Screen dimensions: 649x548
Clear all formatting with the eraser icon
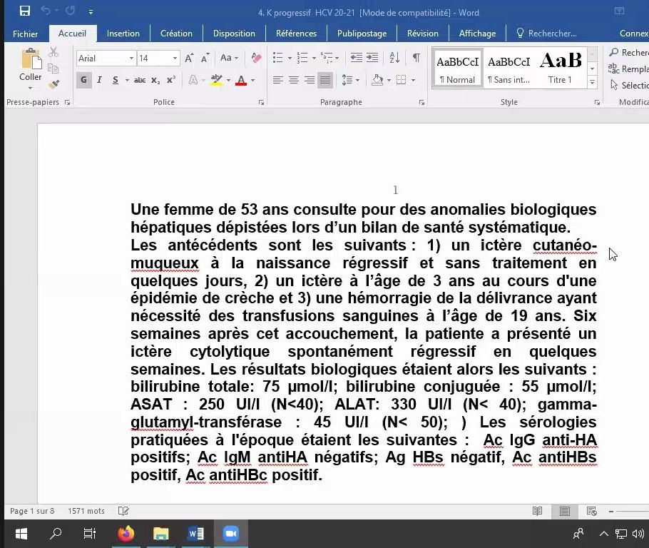256,58
